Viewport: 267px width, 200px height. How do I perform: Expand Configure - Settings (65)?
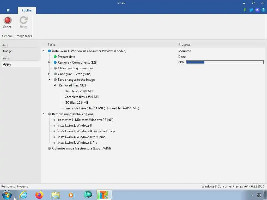click(49, 74)
